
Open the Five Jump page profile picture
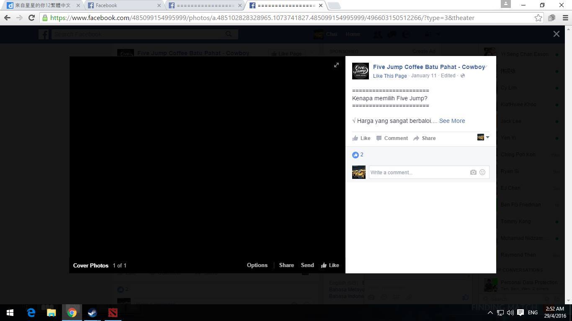361,71
